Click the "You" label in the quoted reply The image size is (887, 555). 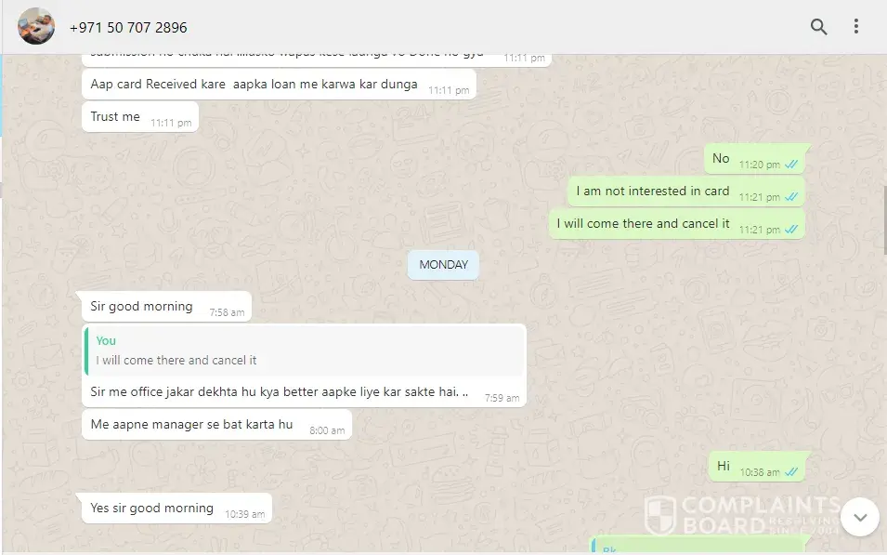tap(106, 341)
